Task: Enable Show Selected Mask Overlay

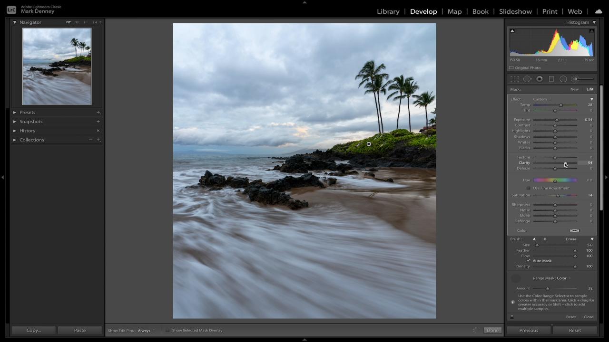Action: point(167,331)
